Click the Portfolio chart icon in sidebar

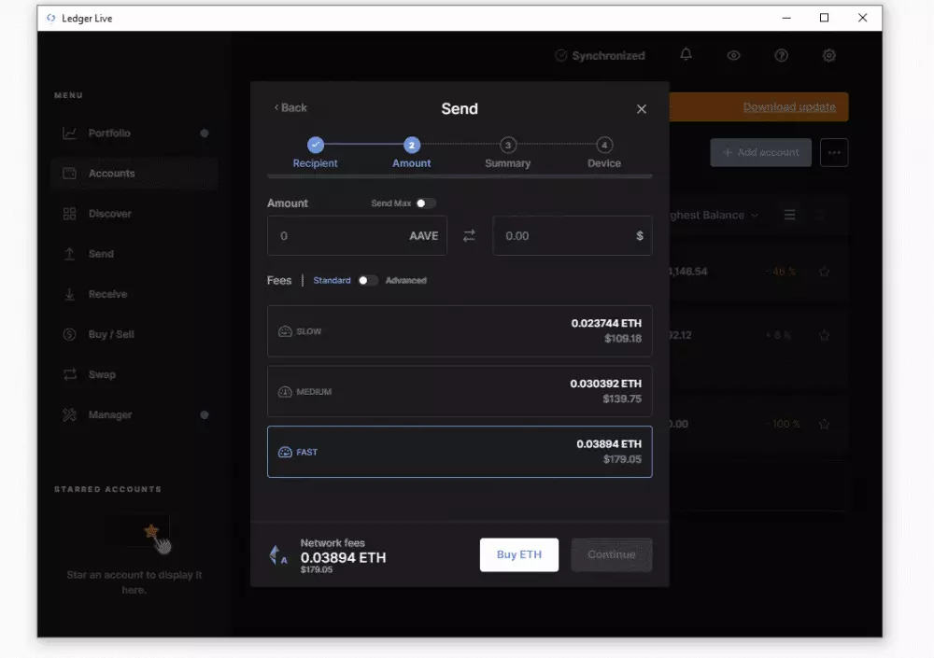coord(70,133)
